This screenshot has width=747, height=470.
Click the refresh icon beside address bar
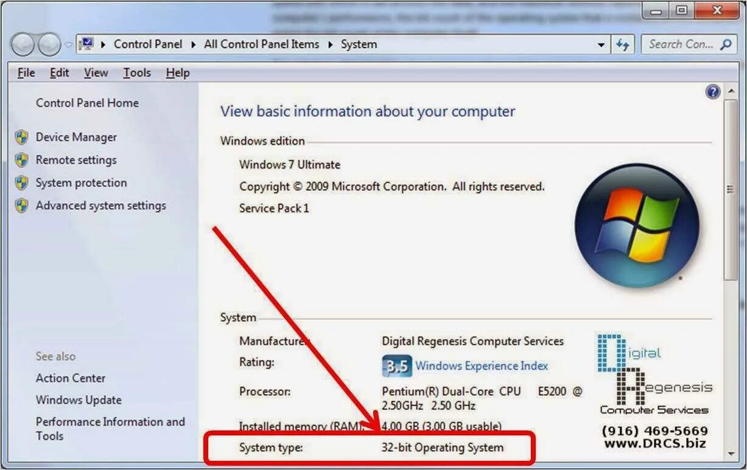[622, 44]
